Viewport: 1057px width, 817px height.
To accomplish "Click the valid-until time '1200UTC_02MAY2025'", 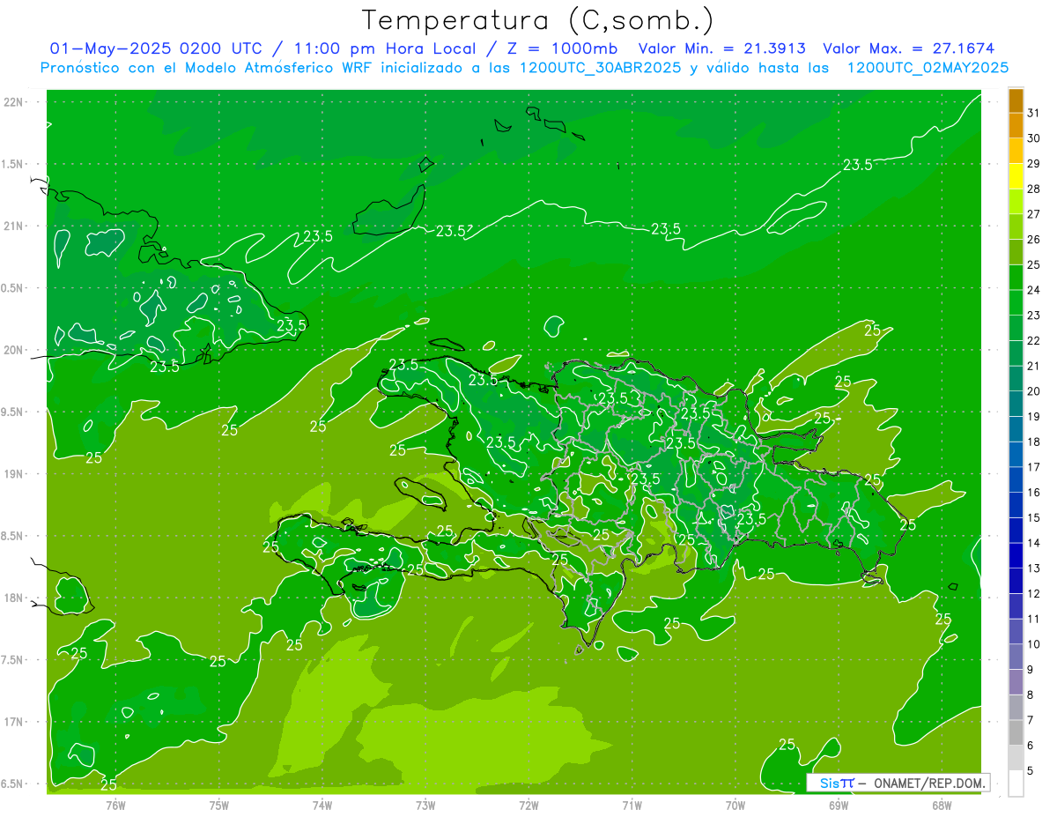I will pyautogui.click(x=927, y=68).
